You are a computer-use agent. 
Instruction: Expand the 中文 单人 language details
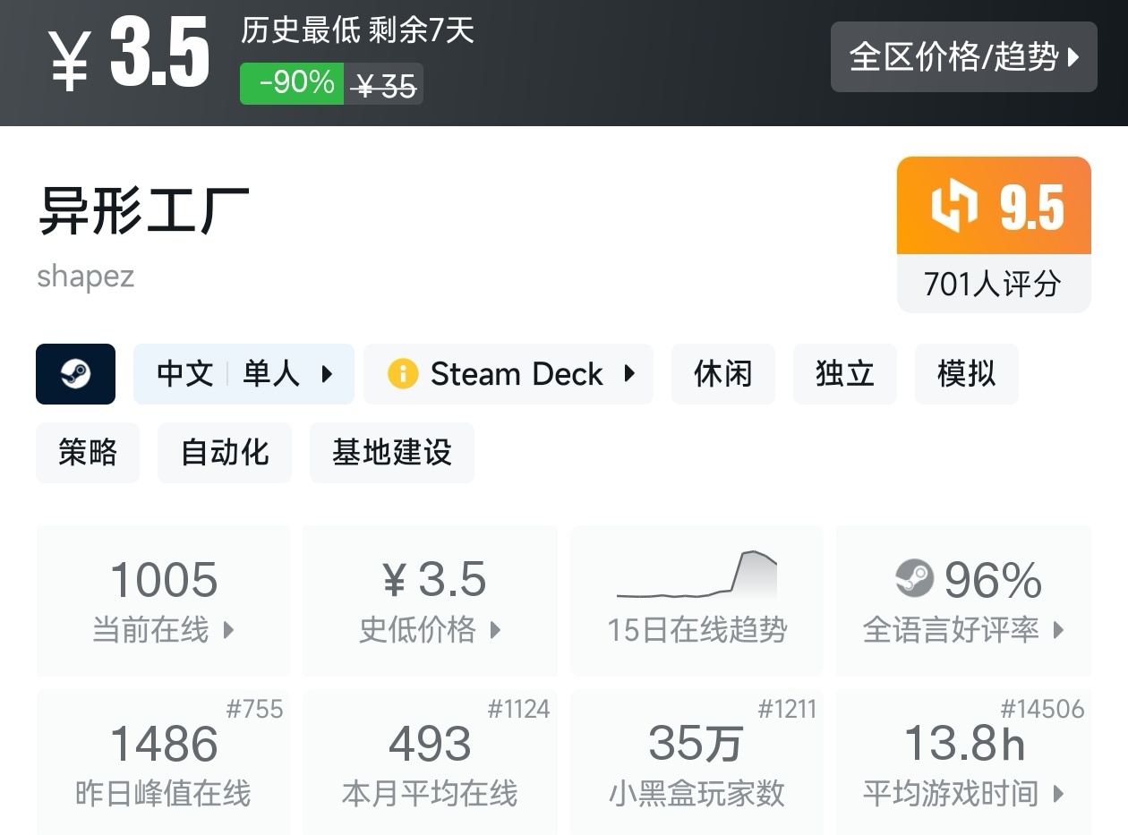point(244,374)
